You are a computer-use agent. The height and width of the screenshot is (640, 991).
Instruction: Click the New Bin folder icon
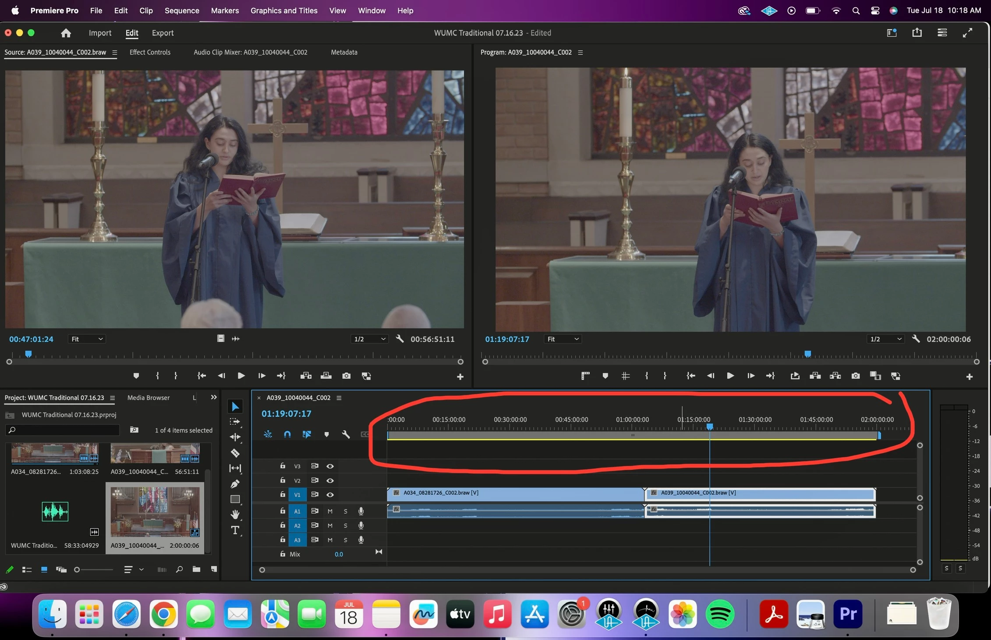click(x=196, y=569)
